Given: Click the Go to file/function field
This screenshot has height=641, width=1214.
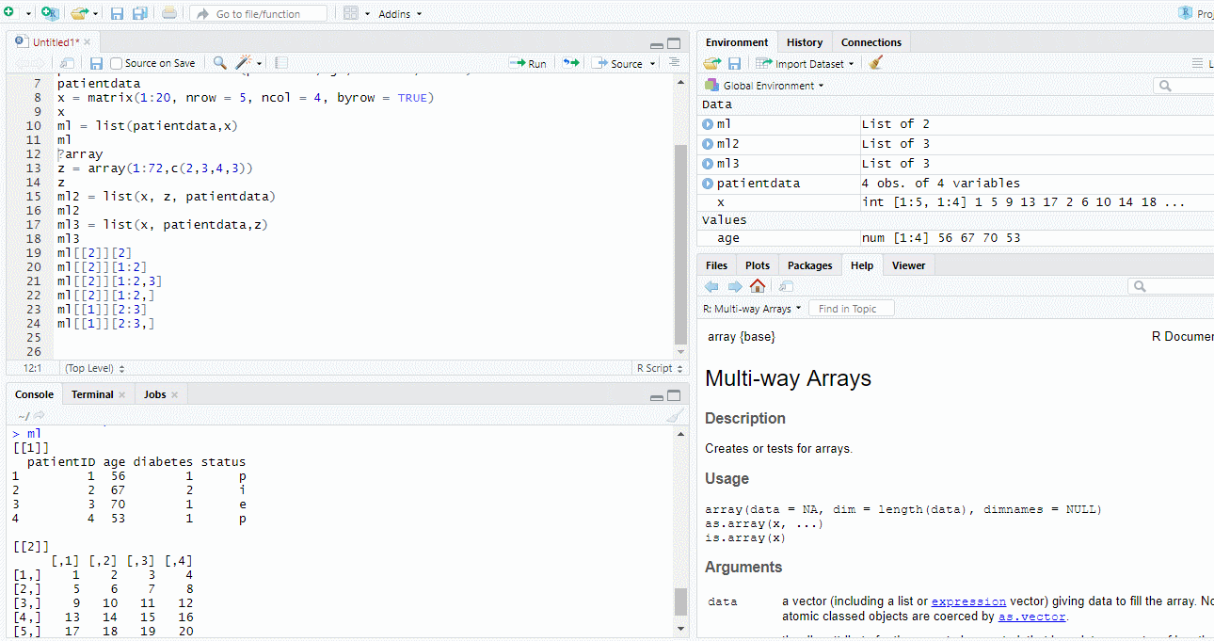Looking at the screenshot, I should click(259, 13).
